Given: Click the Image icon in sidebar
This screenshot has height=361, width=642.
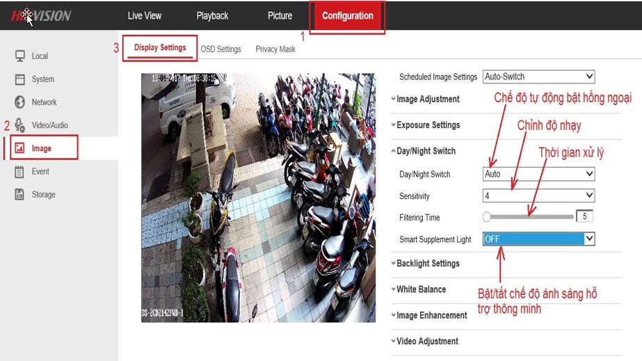Looking at the screenshot, I should [x=20, y=148].
